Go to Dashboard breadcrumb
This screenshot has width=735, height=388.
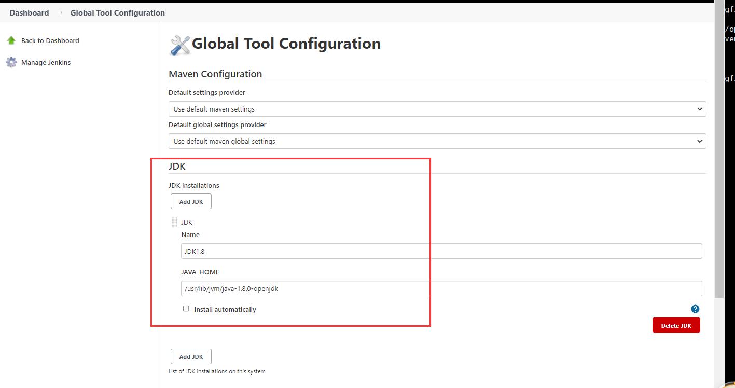click(29, 13)
